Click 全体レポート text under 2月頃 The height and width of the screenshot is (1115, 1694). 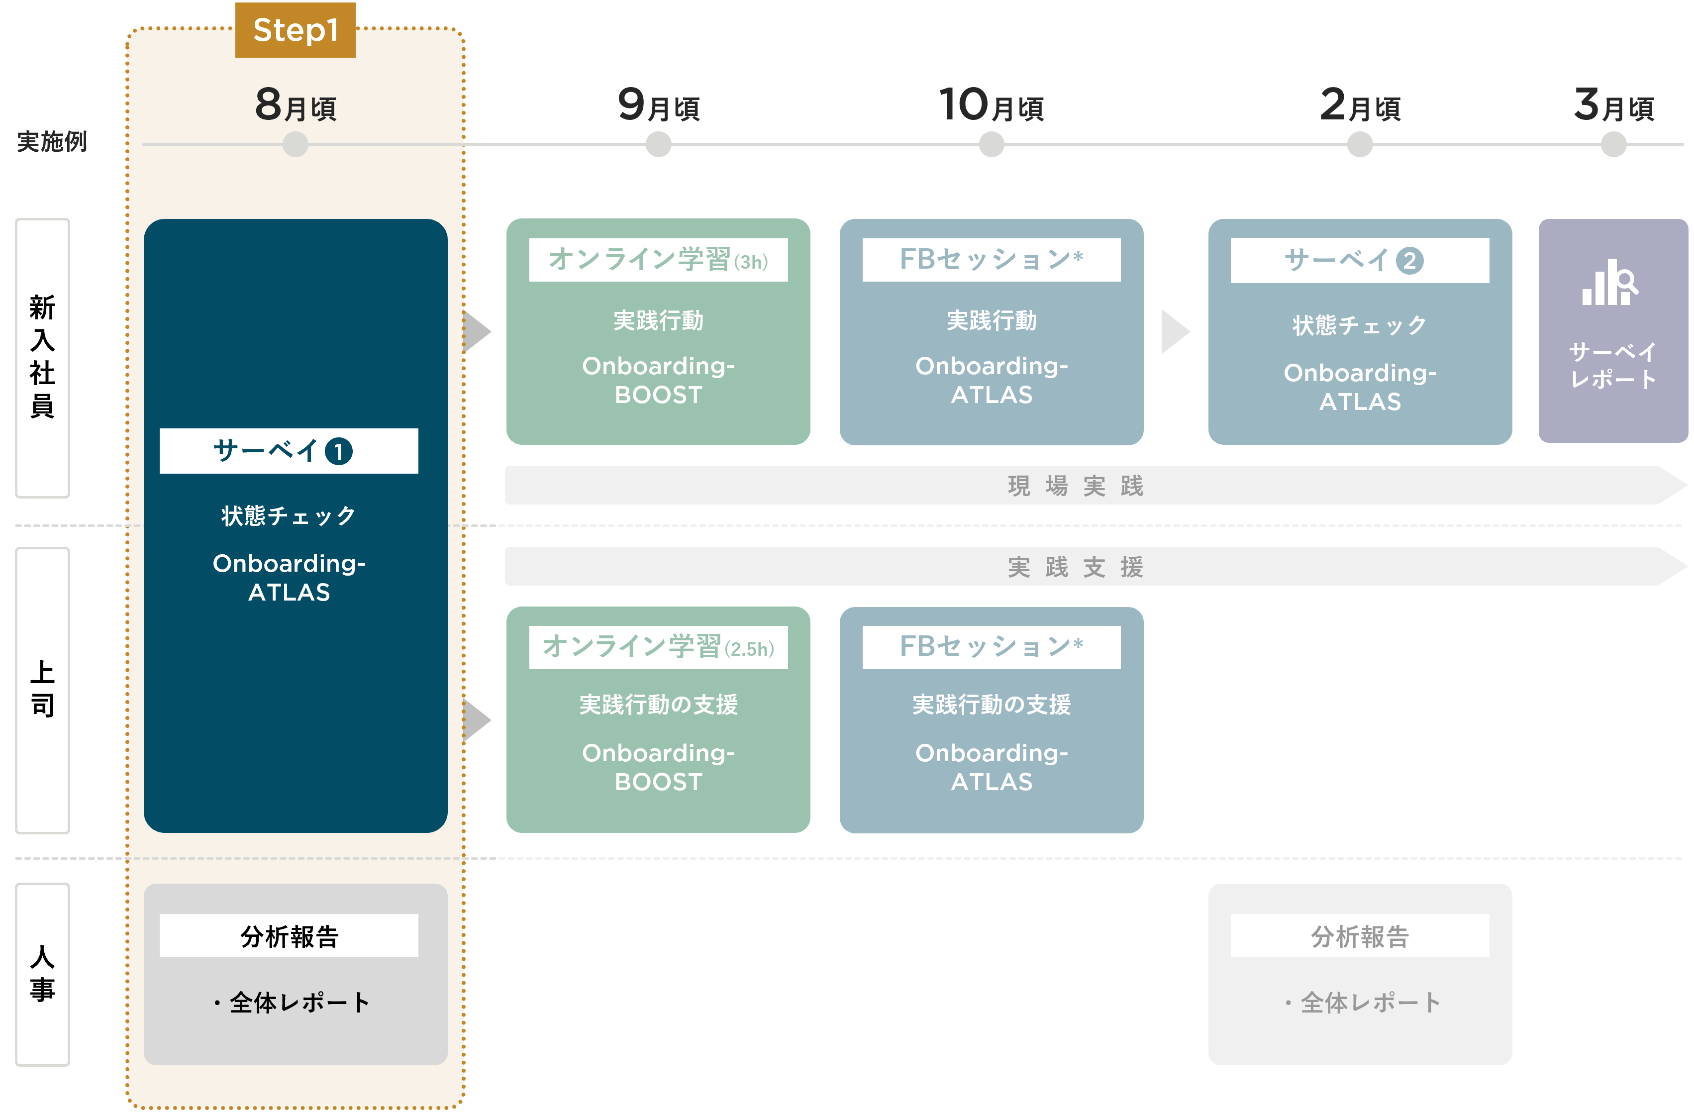coord(1362,1003)
